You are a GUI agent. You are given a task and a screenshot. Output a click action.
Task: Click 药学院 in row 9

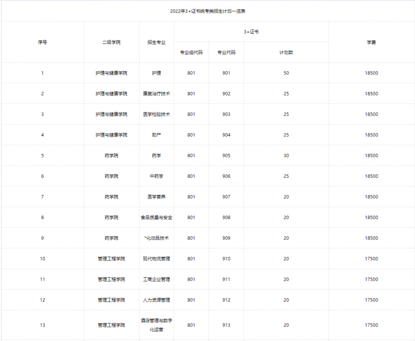(x=111, y=238)
